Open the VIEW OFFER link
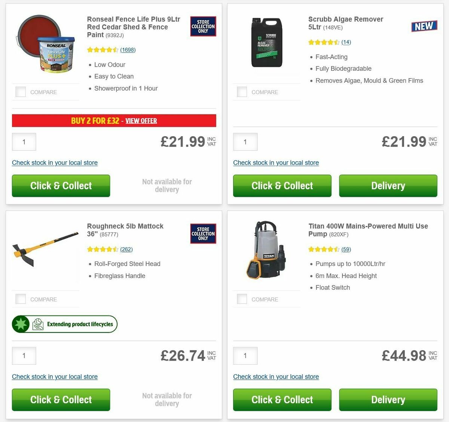449x422 pixels. [x=141, y=120]
